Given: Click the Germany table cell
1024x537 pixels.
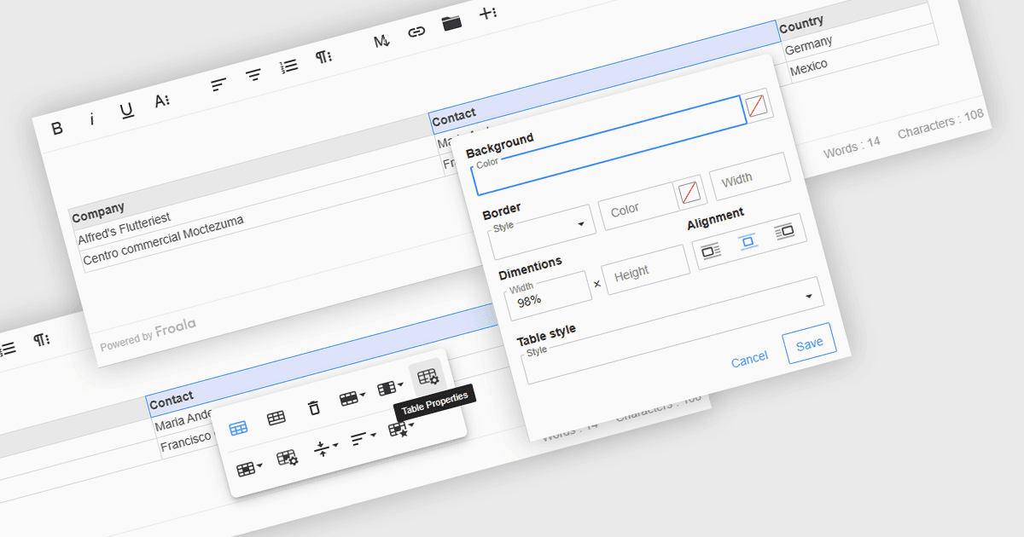Looking at the screenshot, I should pyautogui.click(x=809, y=45).
